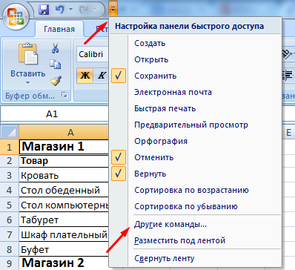The height and width of the screenshot is (270, 295).
Task: Select cell containing Буфет
Action: [64, 249]
